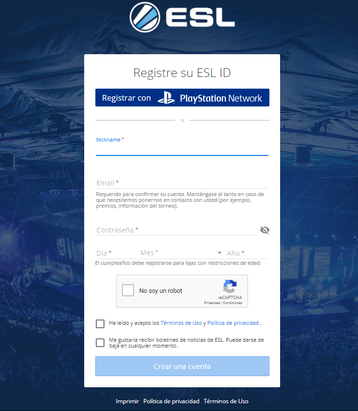The width and height of the screenshot is (358, 411).
Task: Accept the Términos de Uso checkbox
Action: [100, 324]
